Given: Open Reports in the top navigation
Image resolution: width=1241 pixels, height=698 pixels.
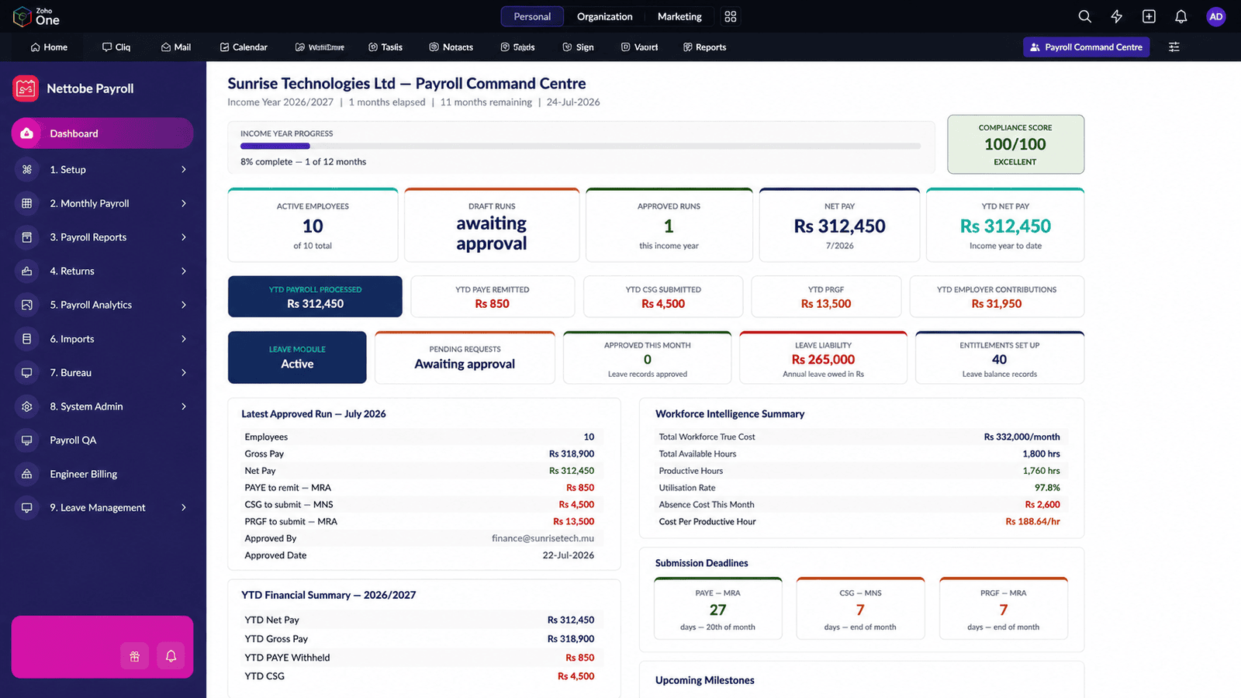Looking at the screenshot, I should pos(704,47).
